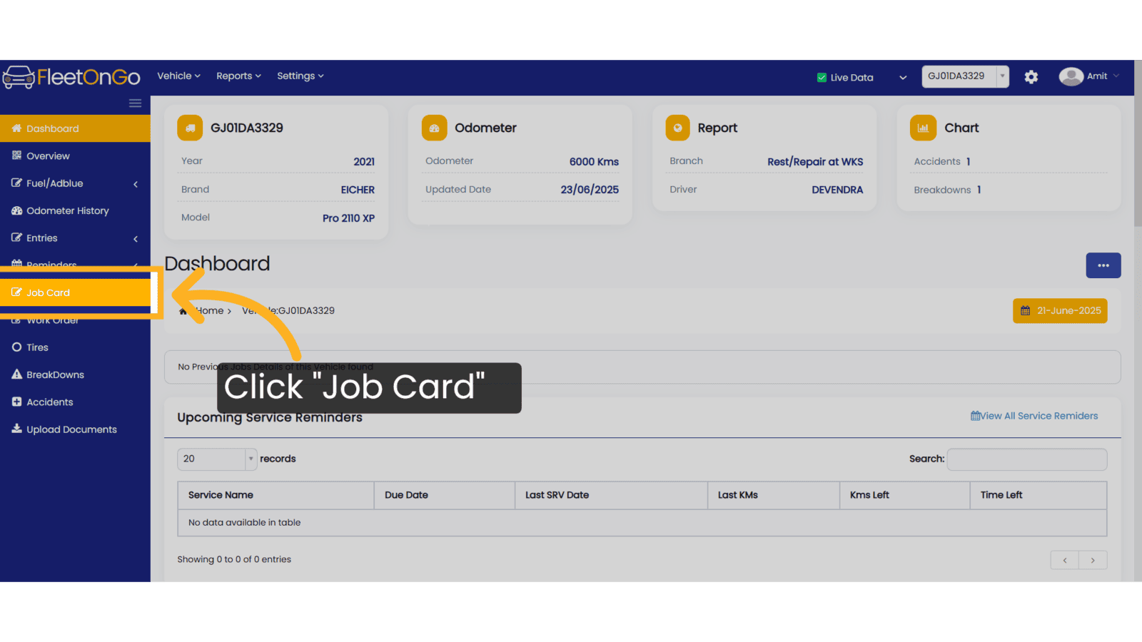1142x642 pixels.
Task: Click the Accidents count in Chart card
Action: (x=969, y=162)
